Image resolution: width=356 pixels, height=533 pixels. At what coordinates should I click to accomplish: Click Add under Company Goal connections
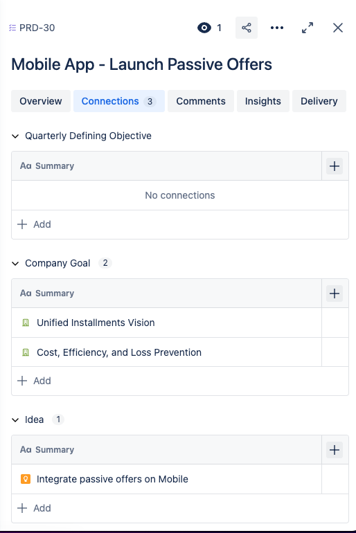click(x=34, y=381)
